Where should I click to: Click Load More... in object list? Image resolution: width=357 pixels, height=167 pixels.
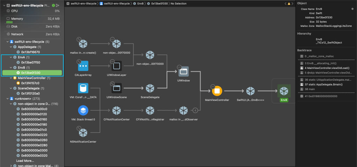pos(25,161)
